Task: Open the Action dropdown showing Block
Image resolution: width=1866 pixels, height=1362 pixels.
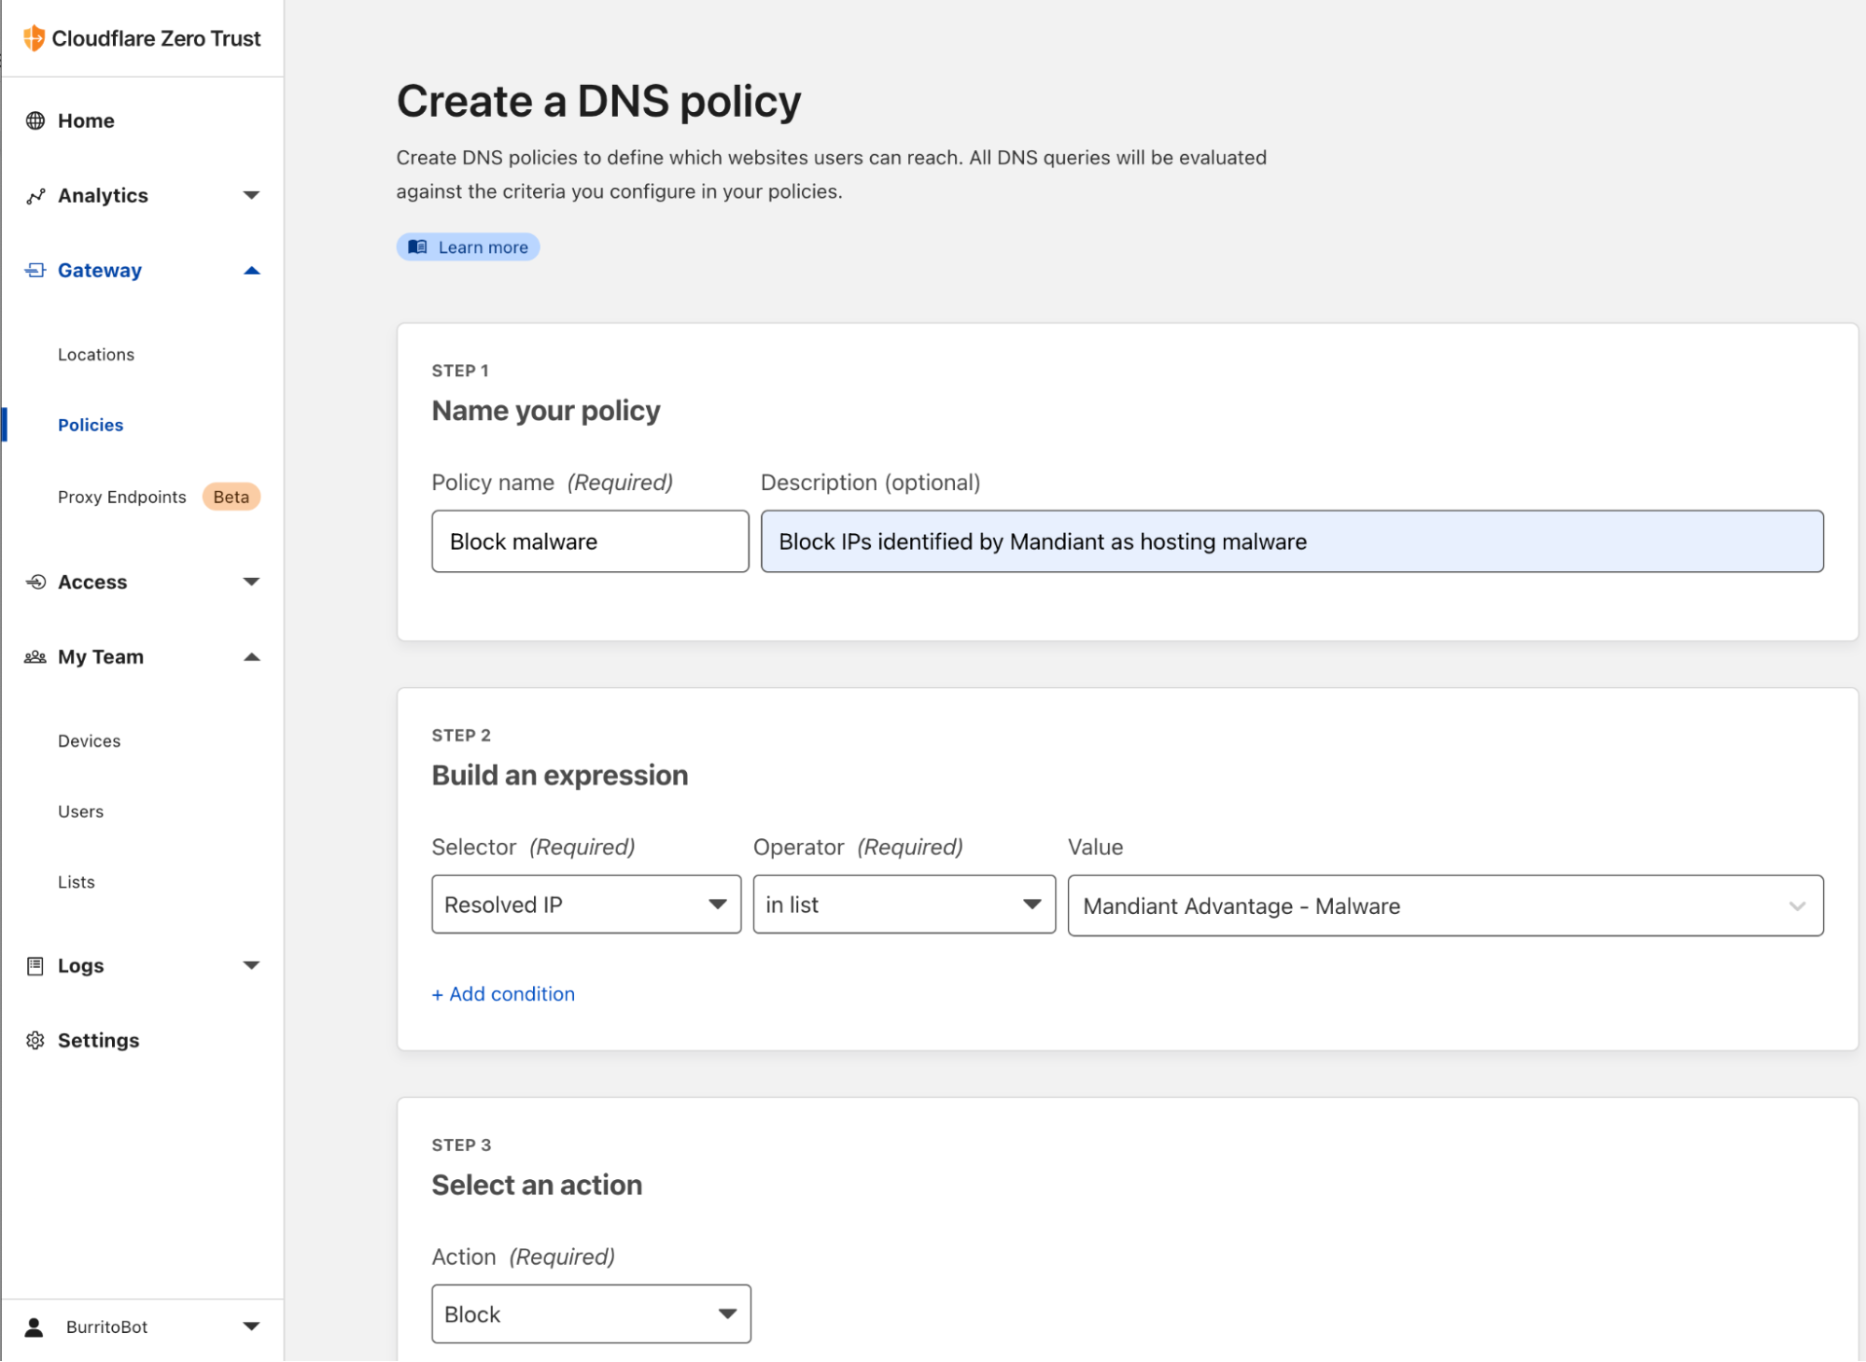Action: [x=591, y=1314]
